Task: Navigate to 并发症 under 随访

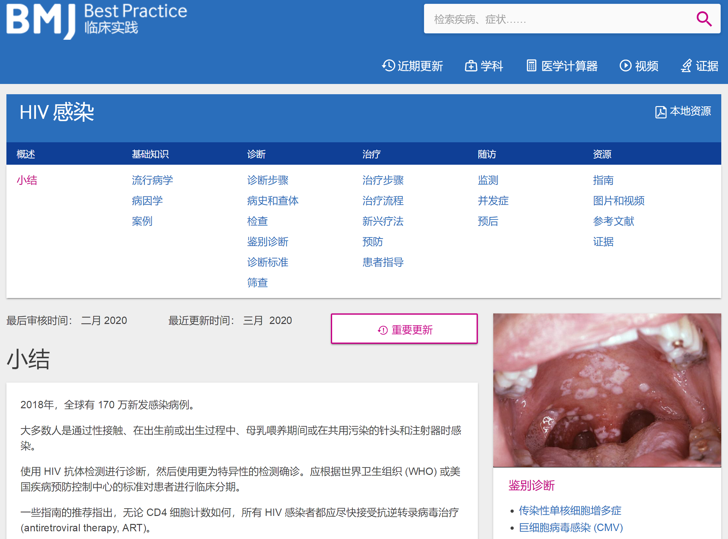Action: (x=493, y=201)
